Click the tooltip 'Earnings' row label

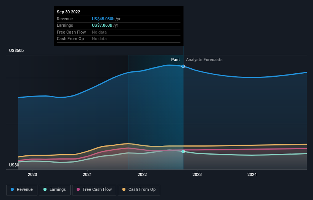pyautogui.click(x=65, y=25)
